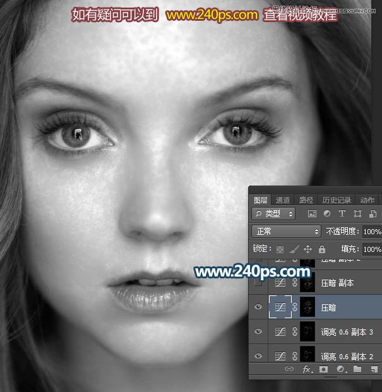Screen dimensions: 382x392
Task: Select layer named 压暗 副本
Action: pyautogui.click(x=337, y=283)
